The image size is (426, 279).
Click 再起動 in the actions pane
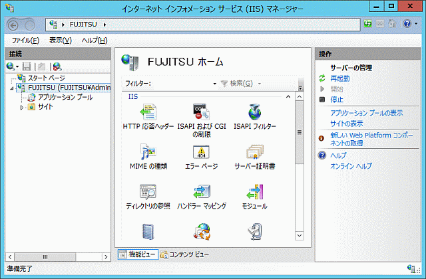[x=340, y=78]
